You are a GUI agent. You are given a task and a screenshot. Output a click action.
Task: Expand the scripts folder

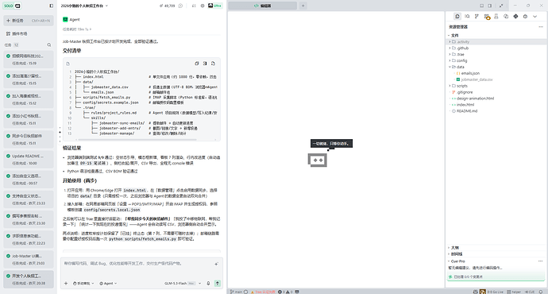click(496, 86)
